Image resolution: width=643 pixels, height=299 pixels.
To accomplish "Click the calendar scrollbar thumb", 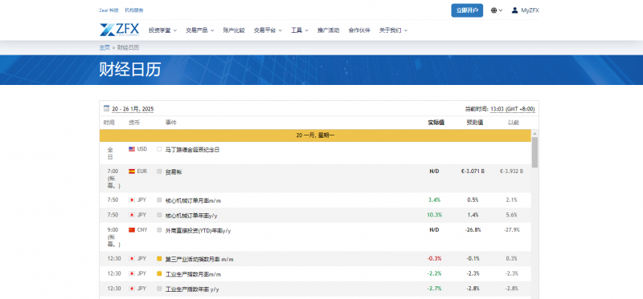I will point(534,152).
